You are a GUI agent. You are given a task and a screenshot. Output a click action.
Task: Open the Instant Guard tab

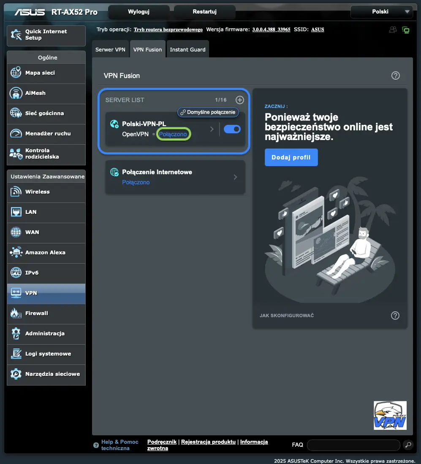pos(187,49)
